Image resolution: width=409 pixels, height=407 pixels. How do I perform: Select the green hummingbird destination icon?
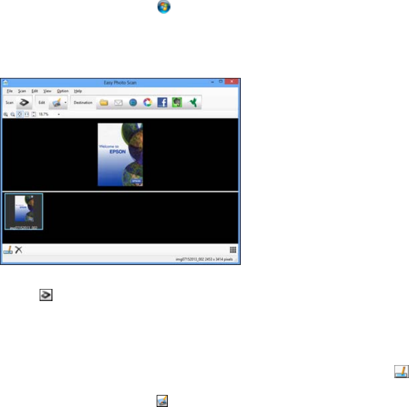click(x=193, y=103)
